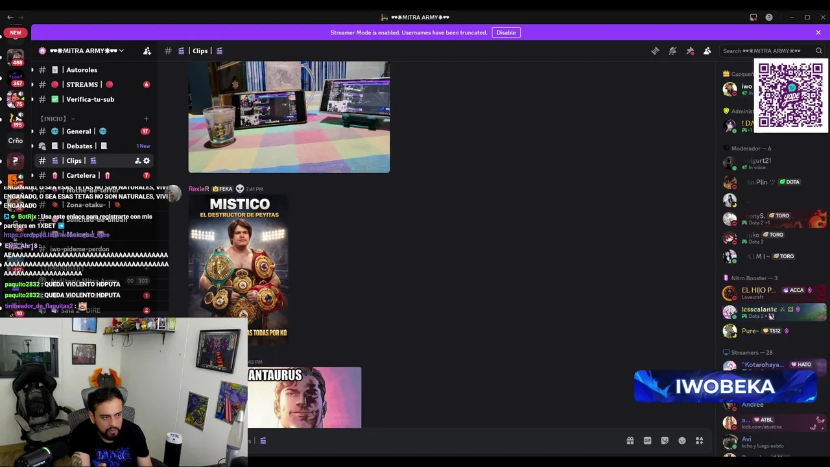This screenshot has width=830, height=467.
Task: Open the ANTAURUS image attachment
Action: (304, 398)
